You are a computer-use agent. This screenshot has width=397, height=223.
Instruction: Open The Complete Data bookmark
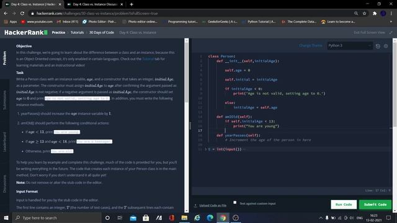pos(299,22)
